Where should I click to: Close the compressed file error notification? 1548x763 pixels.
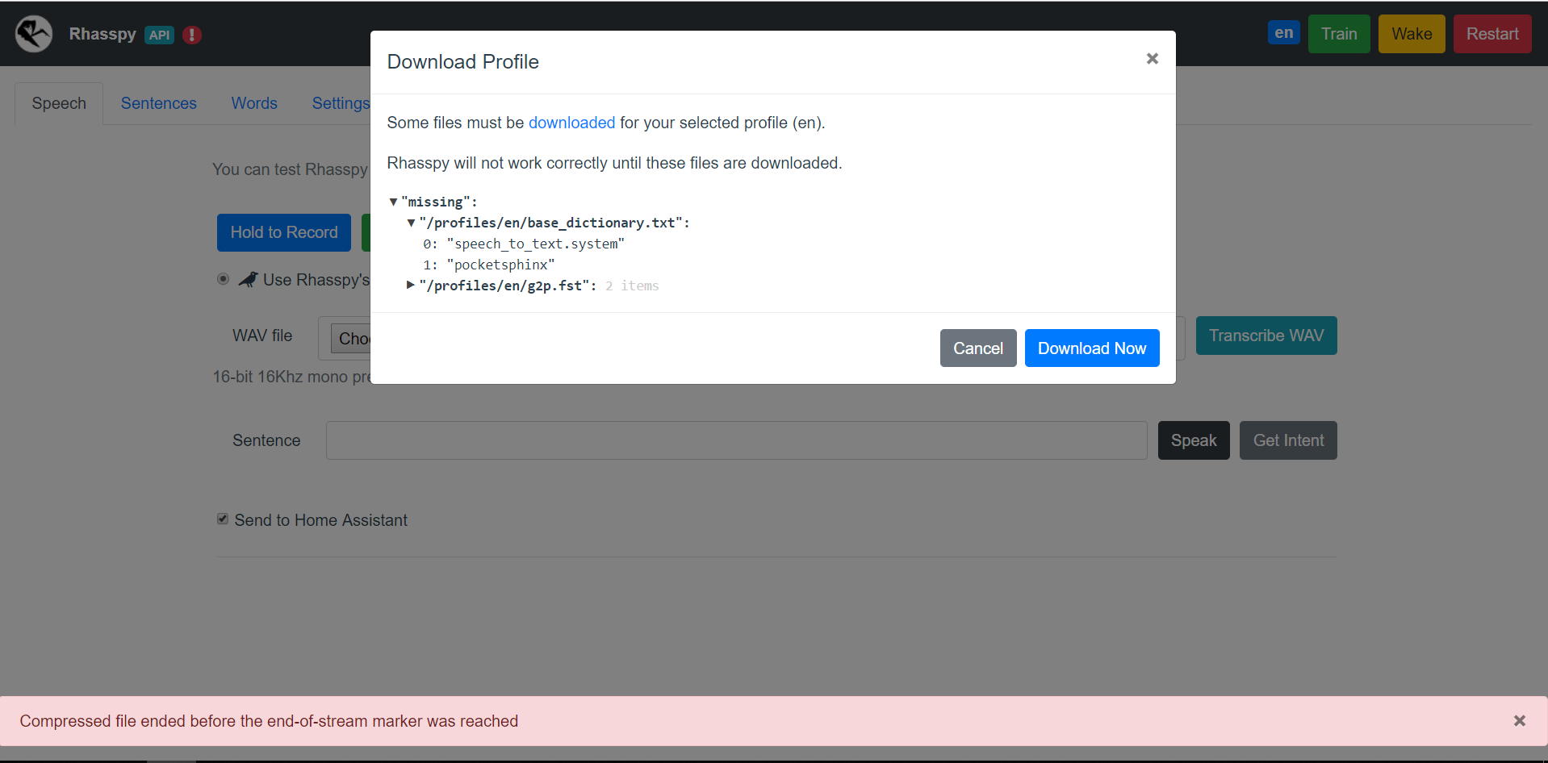pos(1520,720)
